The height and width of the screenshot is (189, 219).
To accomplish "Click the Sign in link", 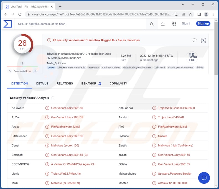I will click(x=187, y=24).
